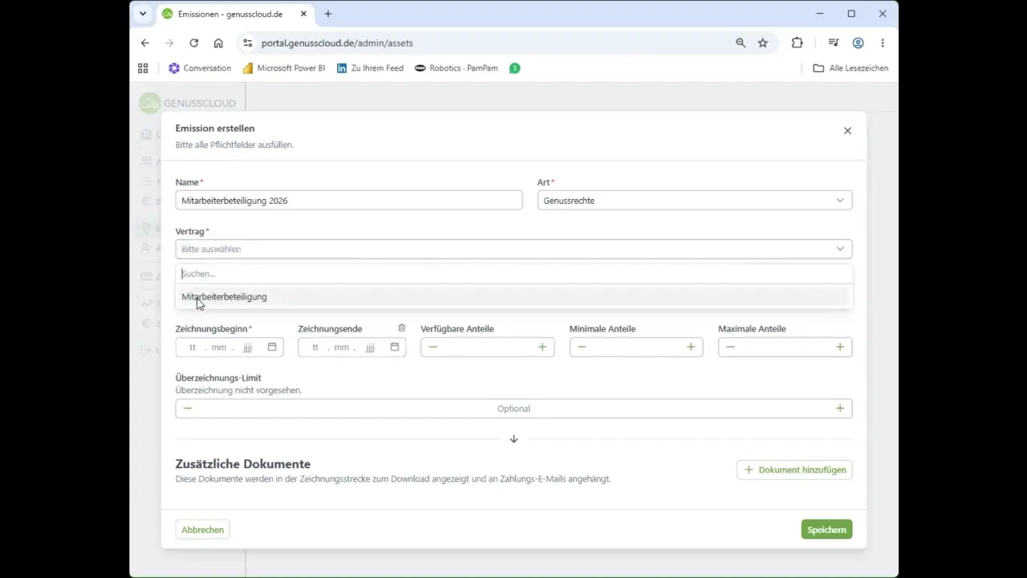The width and height of the screenshot is (1027, 578).
Task: Clear Zeichnungsende with trash icon
Action: [x=402, y=328]
